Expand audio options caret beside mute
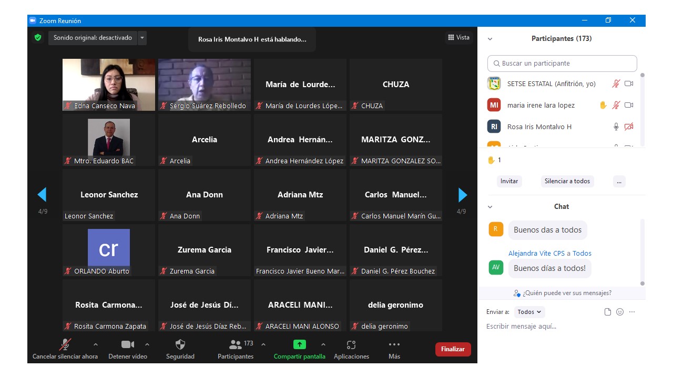Viewport: 673px width, 378px height. (x=95, y=344)
